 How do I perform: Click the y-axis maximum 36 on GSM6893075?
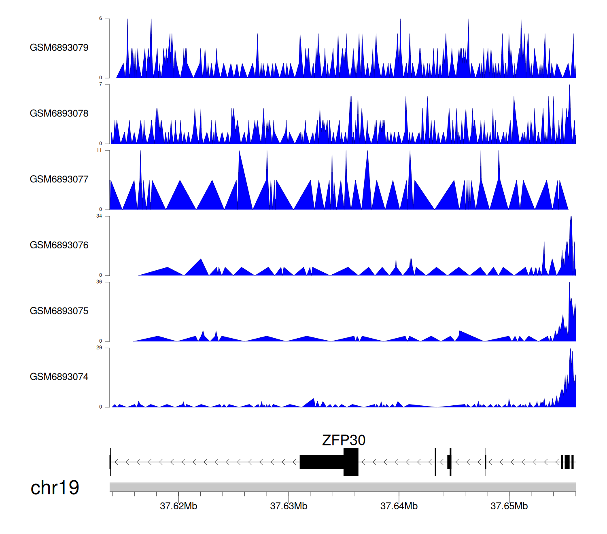coord(99,282)
